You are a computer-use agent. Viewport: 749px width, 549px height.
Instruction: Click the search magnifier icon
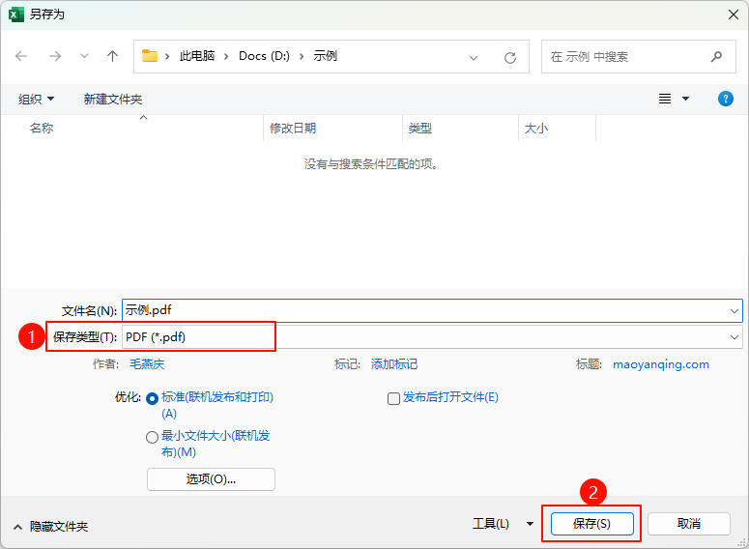(x=716, y=56)
